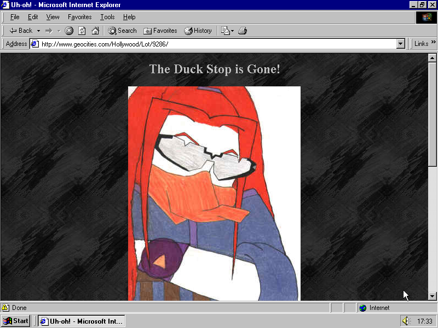
Task: Open the Mail button dropdown arrow
Action: 232,31
